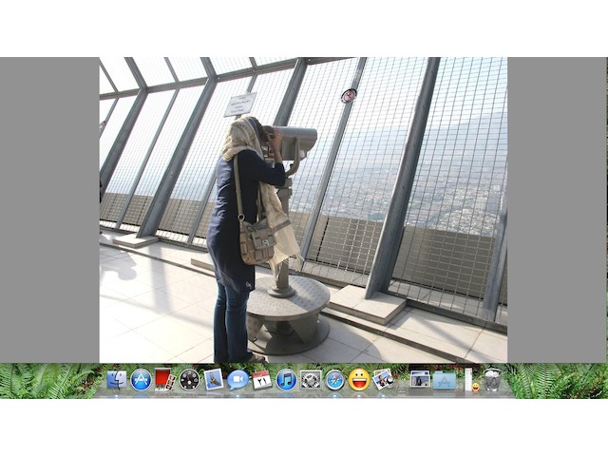Expand the Applications folder stack

[444, 380]
